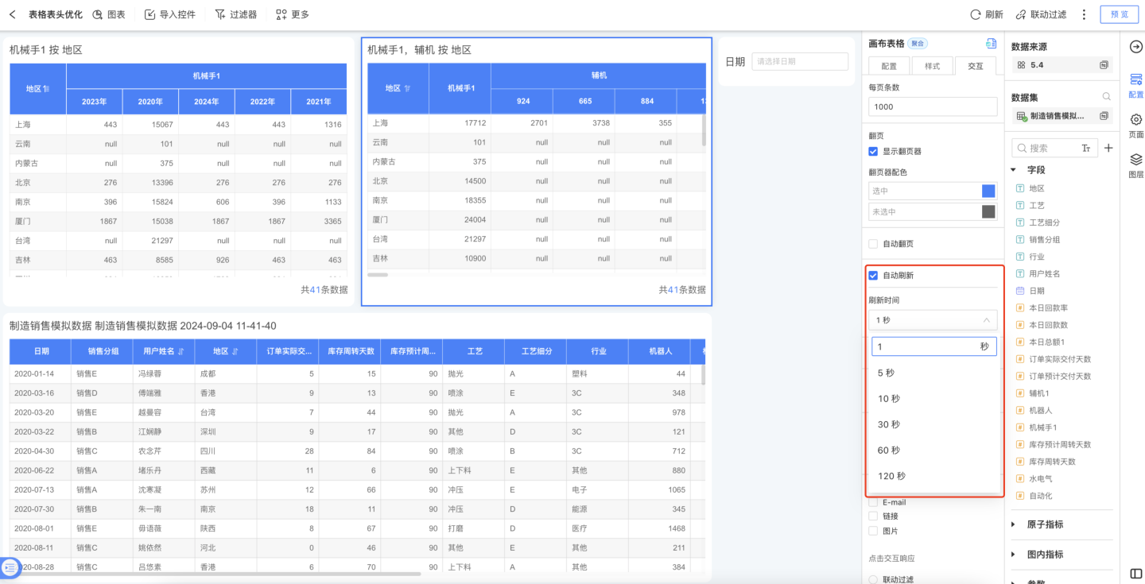The image size is (1145, 584).
Task: Expand the 原子指标 section
Action: 1014,524
